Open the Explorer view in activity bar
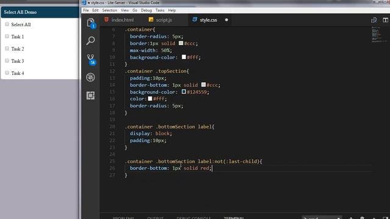Image resolution: width=390 pixels, height=219 pixels. [x=91, y=23]
